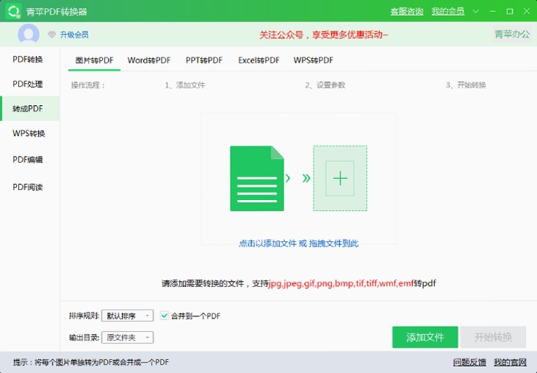Viewport: 537px width, 373px height.
Task: Click the 升级会员 link
Action: pos(74,35)
